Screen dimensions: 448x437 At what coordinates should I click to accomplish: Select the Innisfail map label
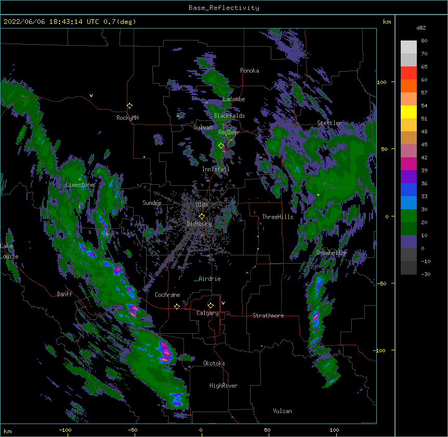click(216, 169)
